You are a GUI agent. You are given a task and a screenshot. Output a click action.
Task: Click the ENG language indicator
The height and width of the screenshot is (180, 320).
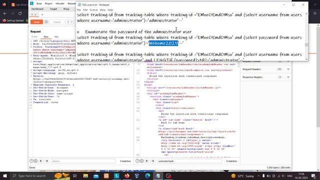(x=289, y=175)
